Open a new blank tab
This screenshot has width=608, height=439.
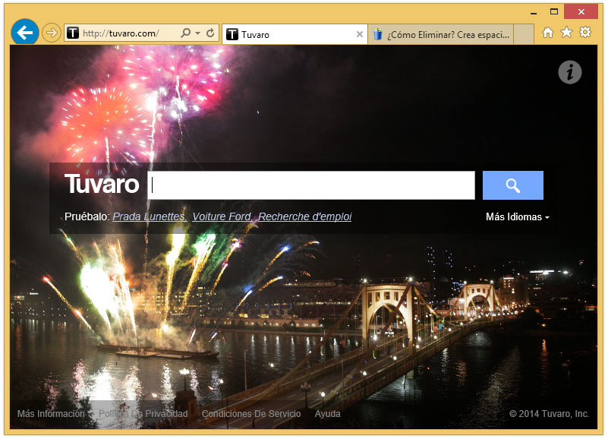click(x=524, y=34)
